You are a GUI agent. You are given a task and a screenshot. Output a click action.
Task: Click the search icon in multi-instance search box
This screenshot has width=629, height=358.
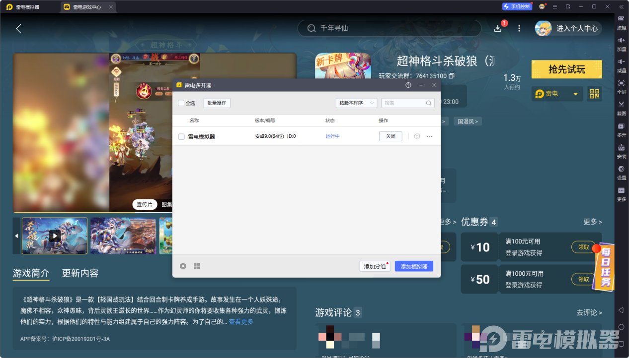429,103
